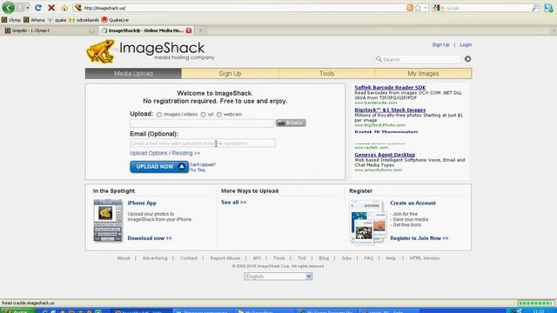Go to the browser home page icon

[64, 8]
